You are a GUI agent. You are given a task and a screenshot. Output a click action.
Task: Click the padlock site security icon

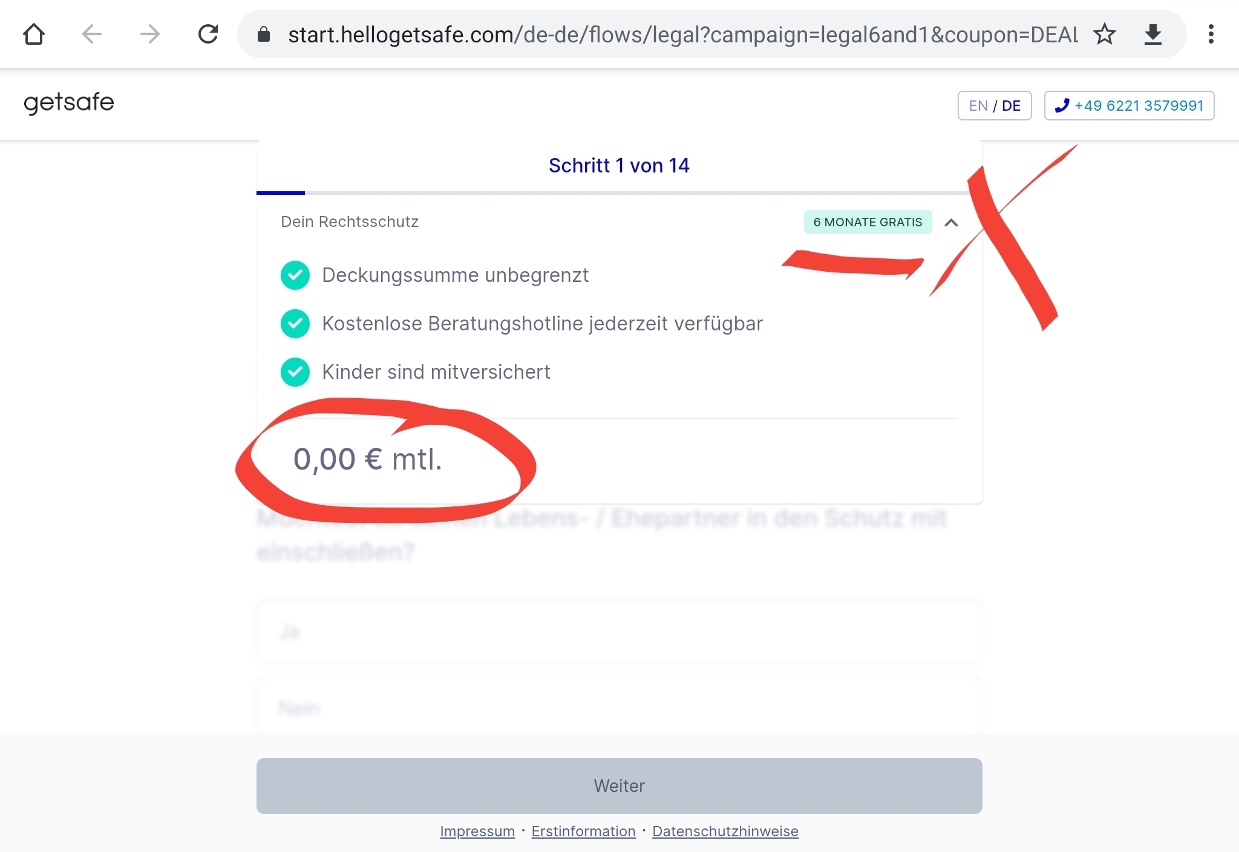click(x=264, y=34)
